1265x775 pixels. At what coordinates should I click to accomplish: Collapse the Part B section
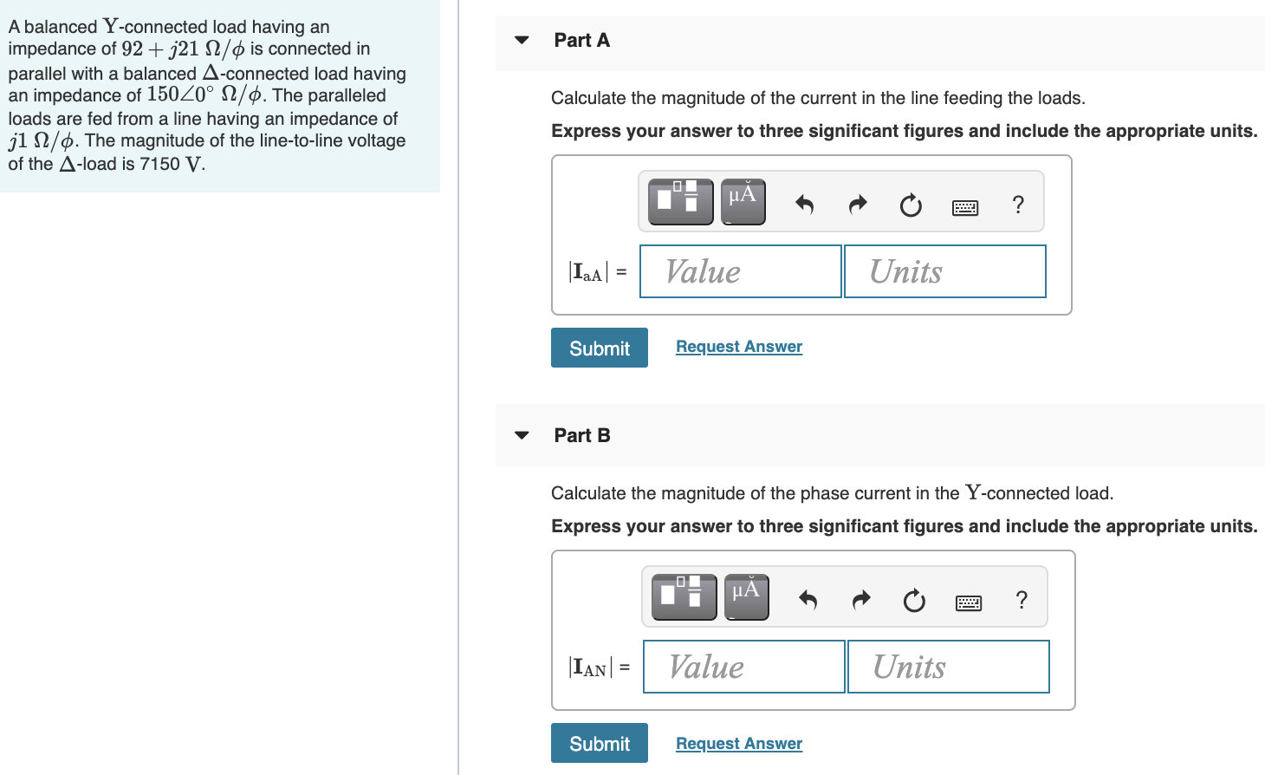521,435
